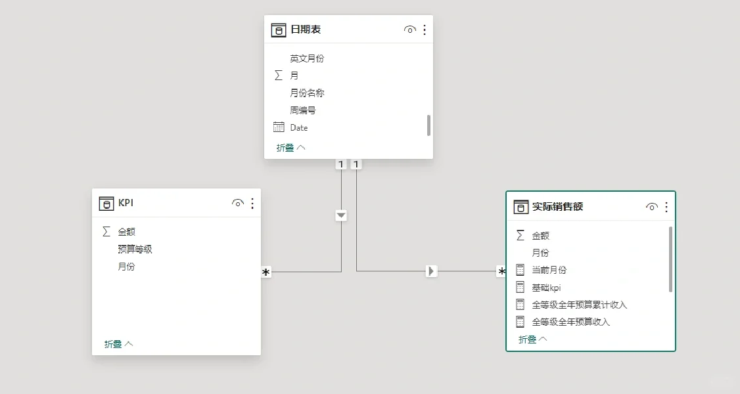The width and height of the screenshot is (740, 394).
Task: Toggle visibility with the eye icon on 日期表
Action: click(x=409, y=29)
